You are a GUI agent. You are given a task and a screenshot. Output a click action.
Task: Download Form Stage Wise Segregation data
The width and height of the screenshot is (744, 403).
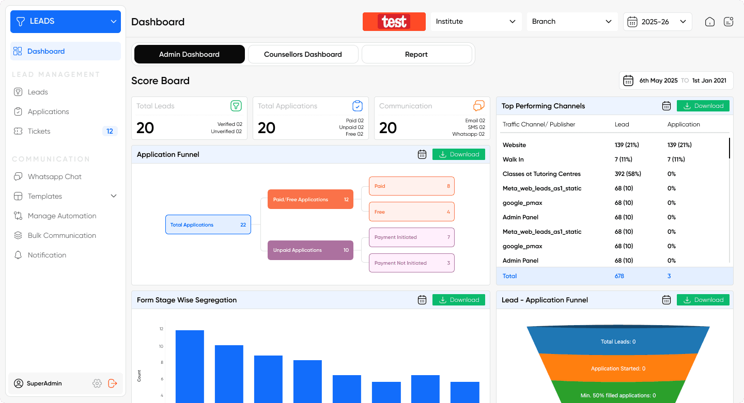tap(459, 300)
